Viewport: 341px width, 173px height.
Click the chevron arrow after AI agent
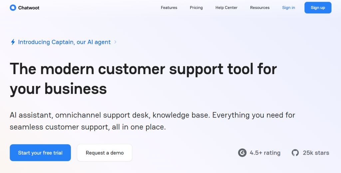pyautogui.click(x=115, y=42)
